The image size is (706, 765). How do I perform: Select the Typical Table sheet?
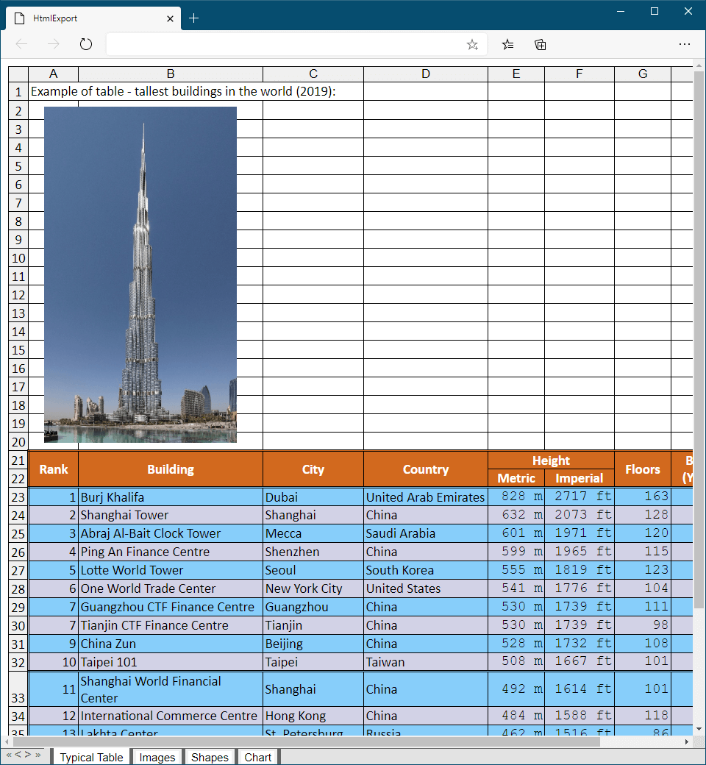point(91,757)
